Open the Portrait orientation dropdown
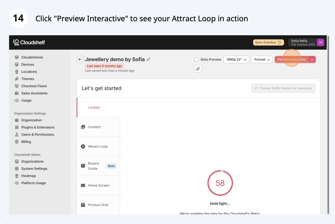The height and width of the screenshot is (224, 335). (x=262, y=59)
